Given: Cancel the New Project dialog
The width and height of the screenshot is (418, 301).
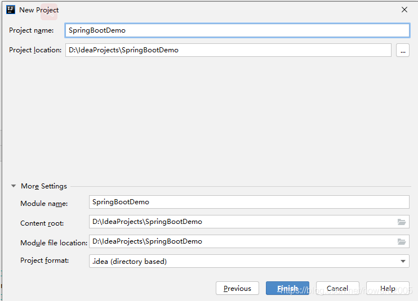Looking at the screenshot, I should point(337,288).
